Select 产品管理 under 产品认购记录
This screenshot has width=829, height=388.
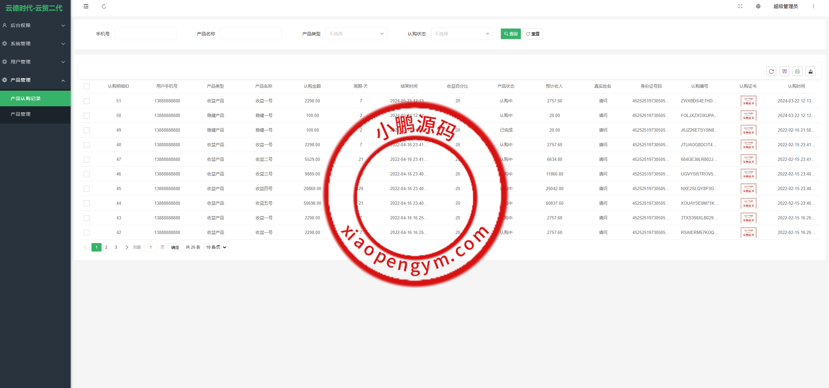[x=35, y=114]
